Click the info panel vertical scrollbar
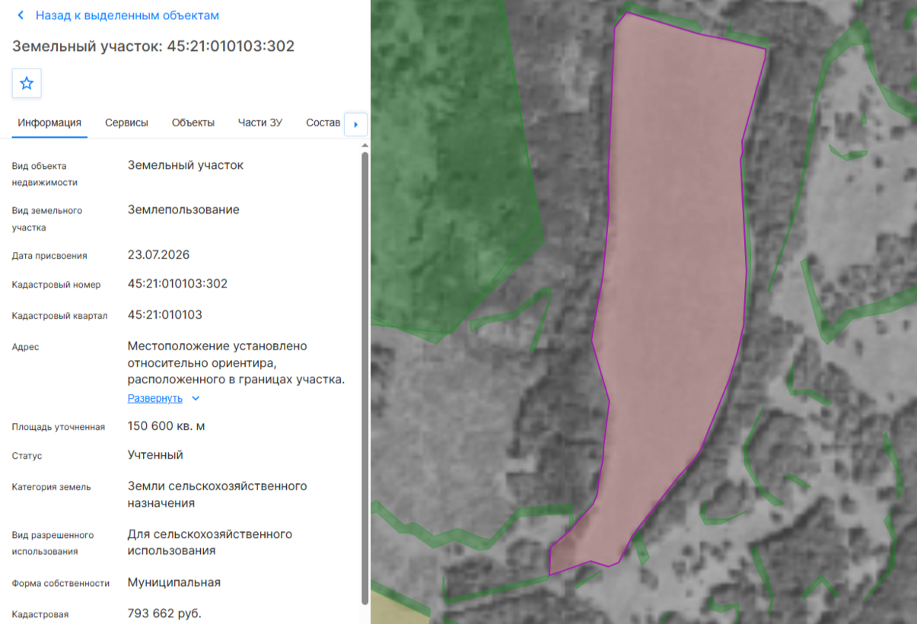Image resolution: width=917 pixels, height=624 pixels. click(x=365, y=377)
